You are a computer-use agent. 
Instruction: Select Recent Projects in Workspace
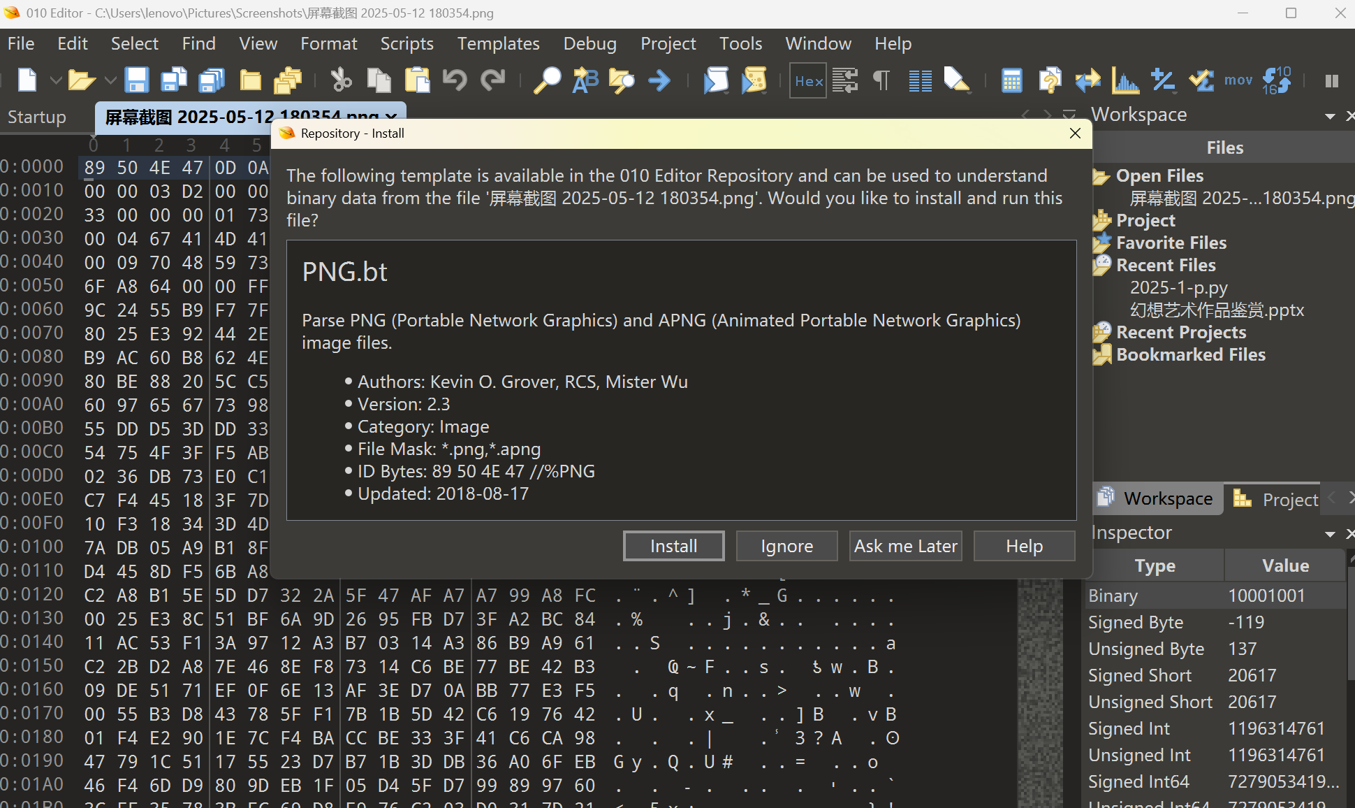click(x=1181, y=332)
